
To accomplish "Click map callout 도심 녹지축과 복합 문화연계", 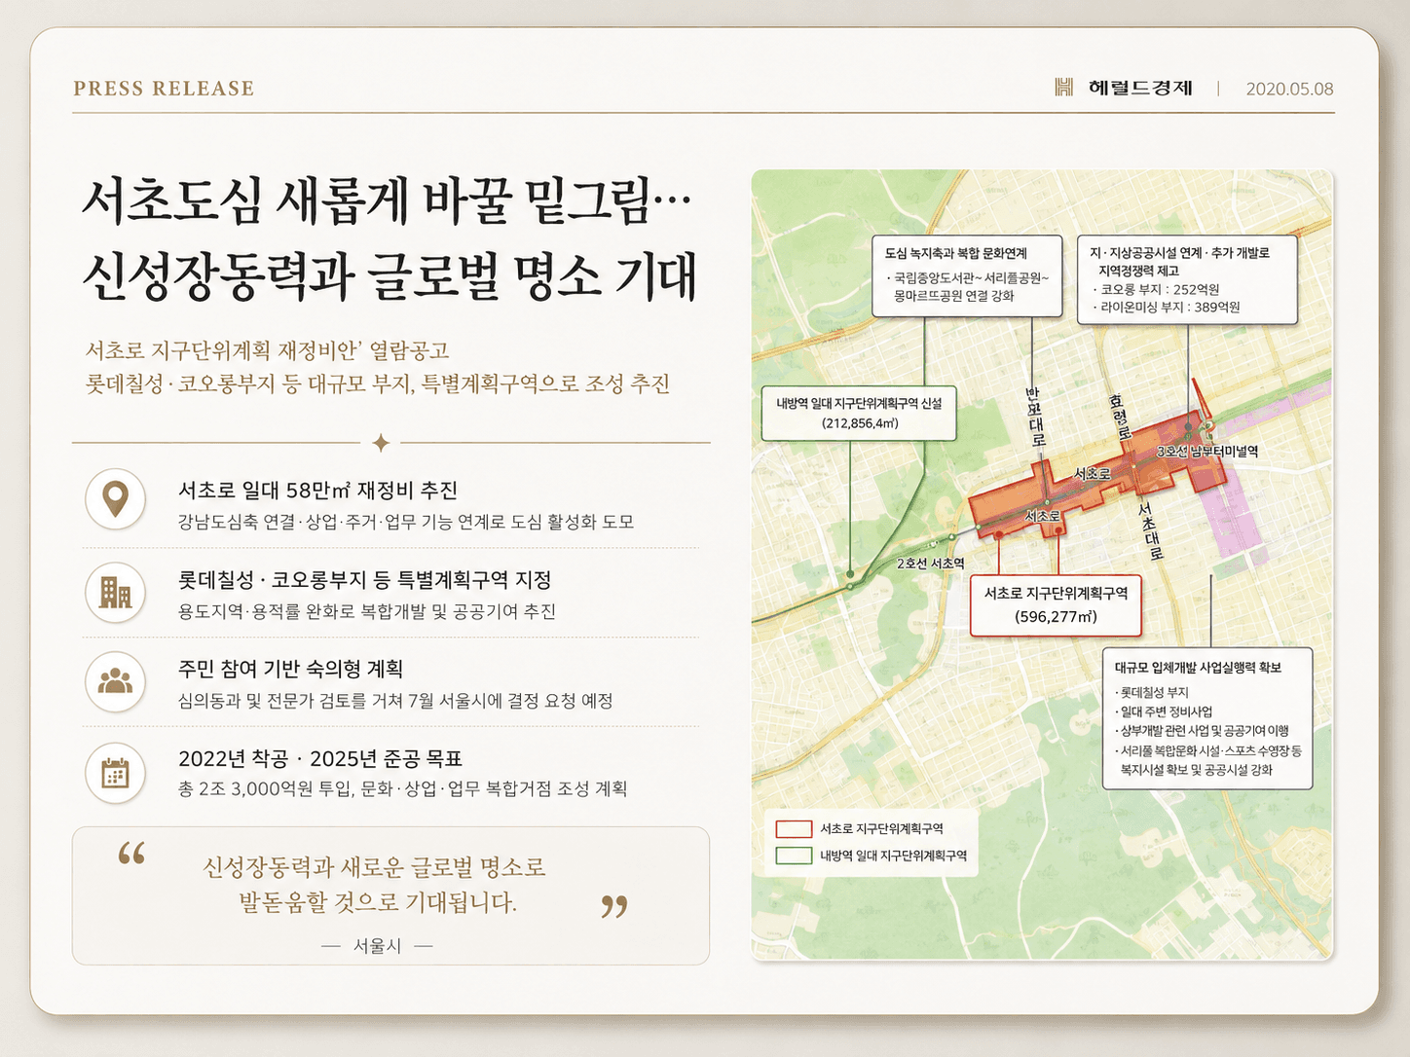I will pyautogui.click(x=967, y=275).
